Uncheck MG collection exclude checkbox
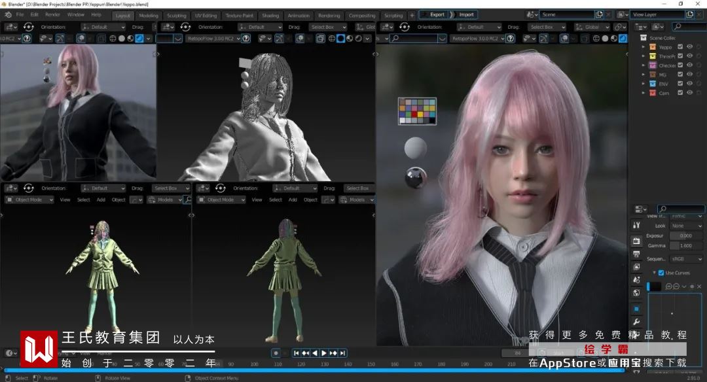 [680, 75]
